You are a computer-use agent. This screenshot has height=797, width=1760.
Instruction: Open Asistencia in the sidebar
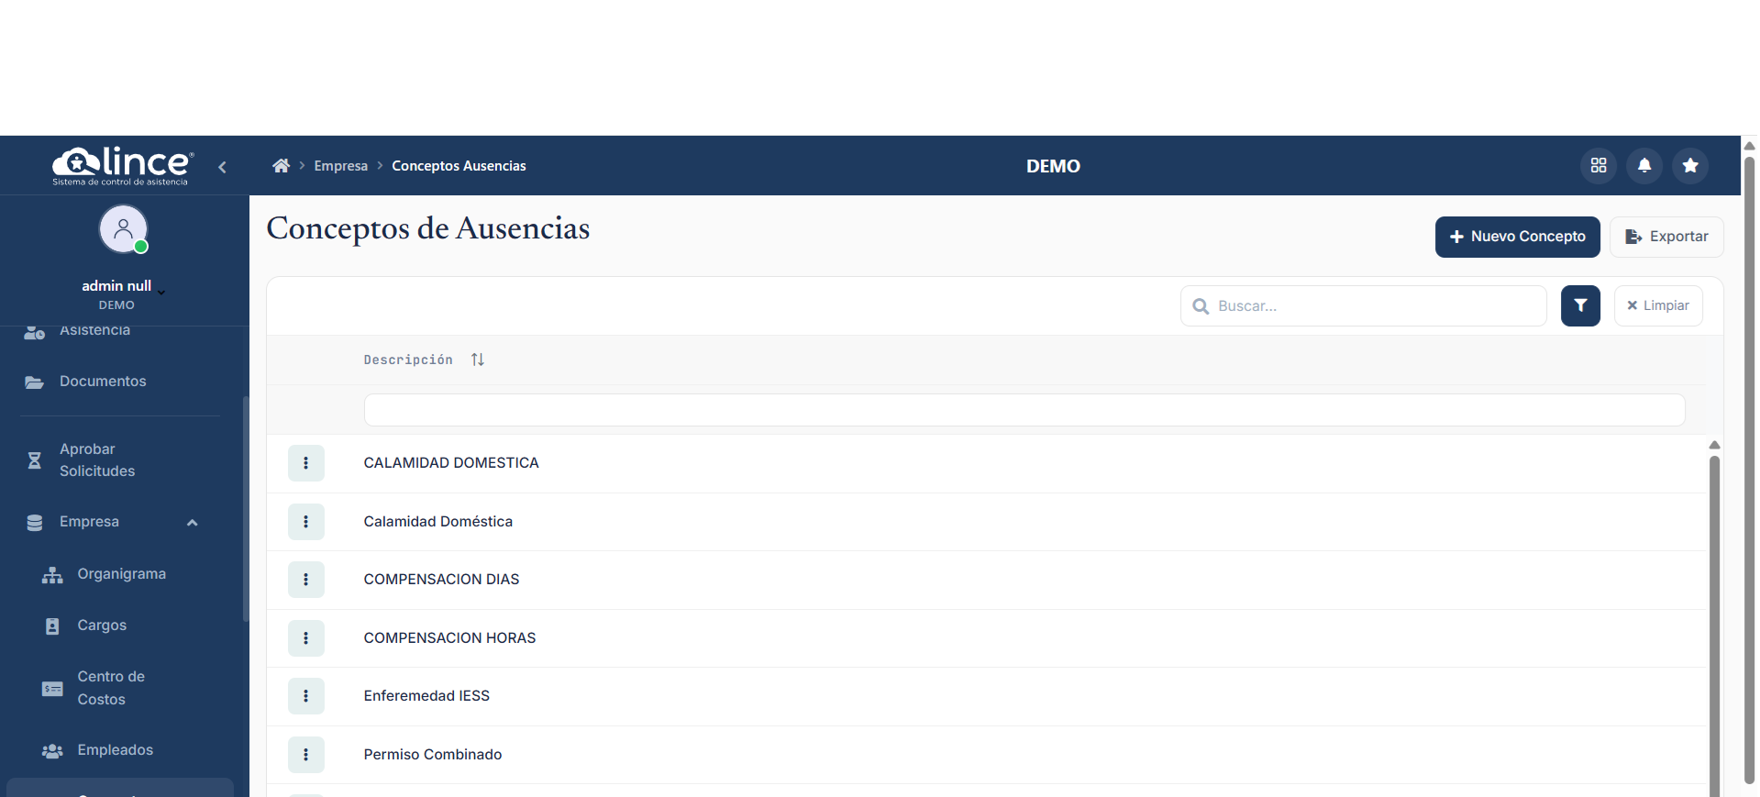click(94, 330)
